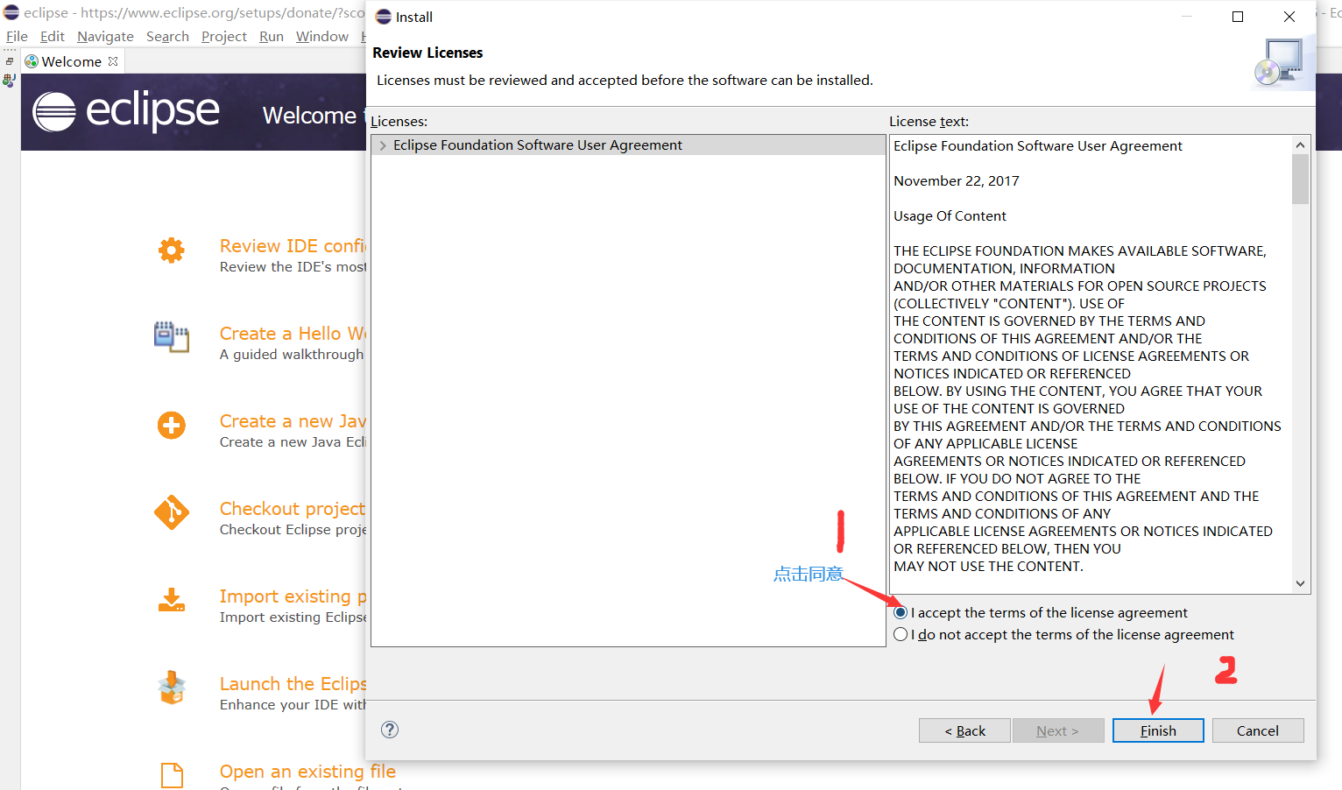The height and width of the screenshot is (790, 1342).
Task: Select the Eclipse Foundation Software User Agreement license row
Action: point(628,145)
